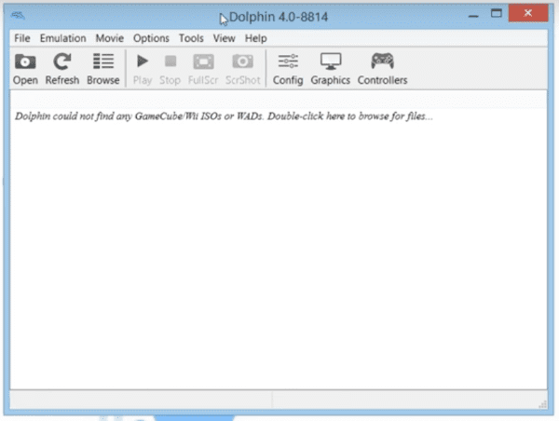The width and height of the screenshot is (559, 421).
Task: Click the Stop toolbar button
Action: pyautogui.click(x=170, y=68)
